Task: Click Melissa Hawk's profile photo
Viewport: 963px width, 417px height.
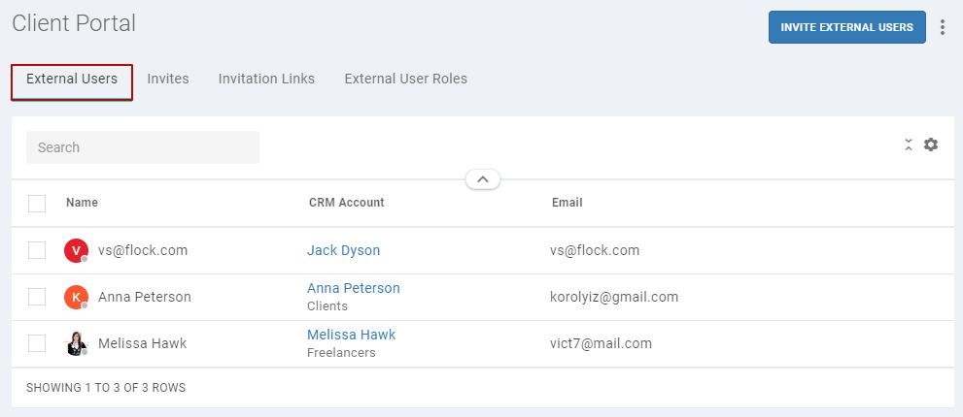Action: 76,343
